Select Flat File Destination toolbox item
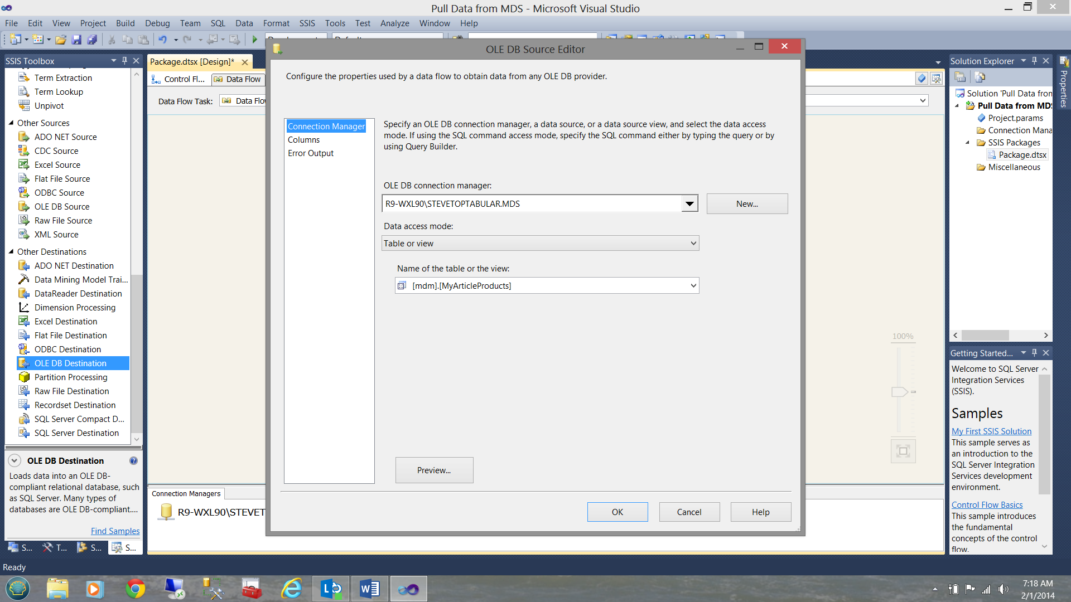Screen dimensions: 1071x602 click(70, 336)
